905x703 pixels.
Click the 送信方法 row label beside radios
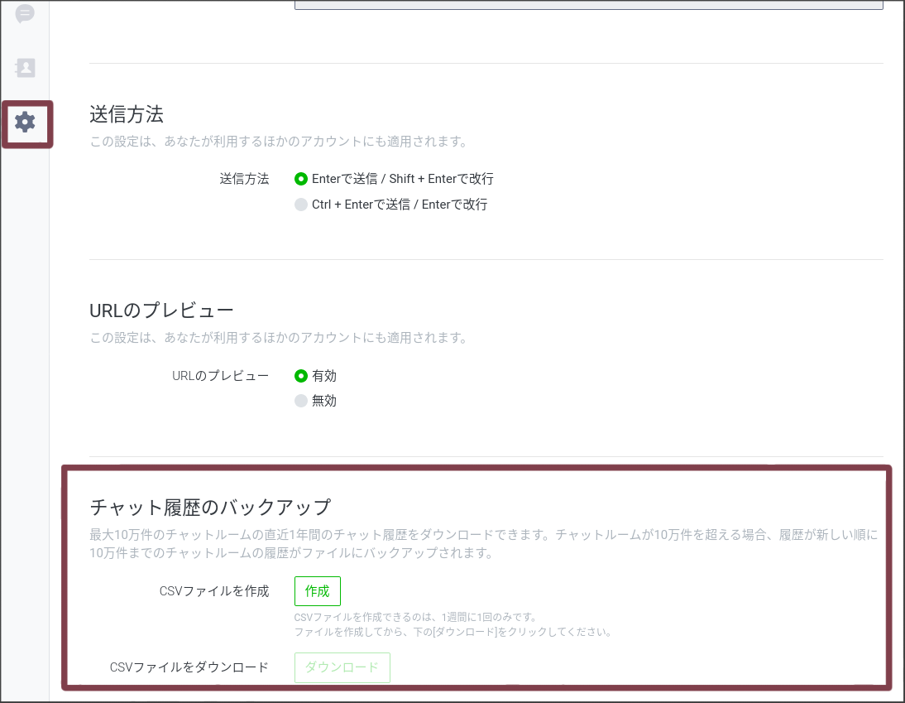tap(244, 178)
